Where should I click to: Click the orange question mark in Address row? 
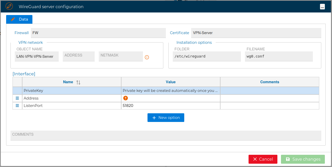point(125,98)
